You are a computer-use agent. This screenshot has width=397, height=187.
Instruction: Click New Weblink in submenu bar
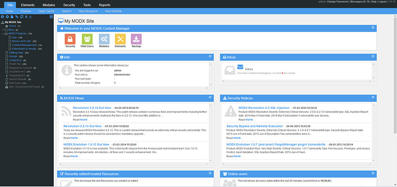coord(112,11)
